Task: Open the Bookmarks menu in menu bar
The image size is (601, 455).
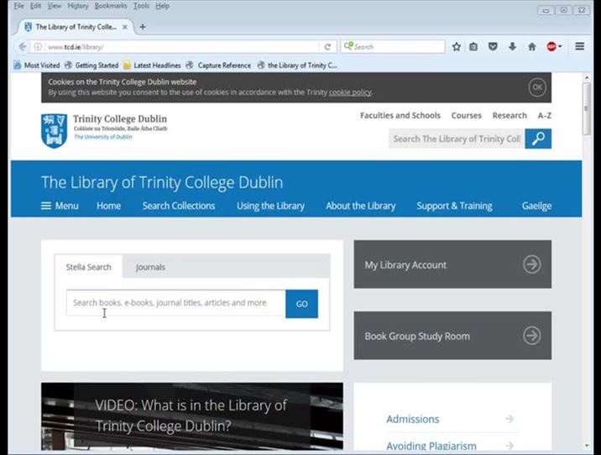Action: 111,6
